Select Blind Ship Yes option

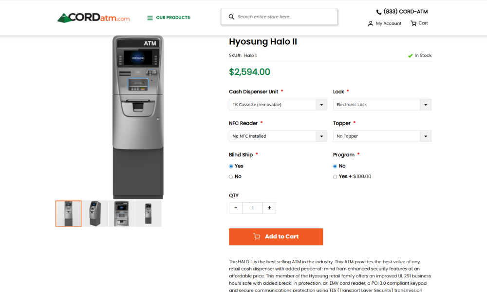pyautogui.click(x=231, y=166)
